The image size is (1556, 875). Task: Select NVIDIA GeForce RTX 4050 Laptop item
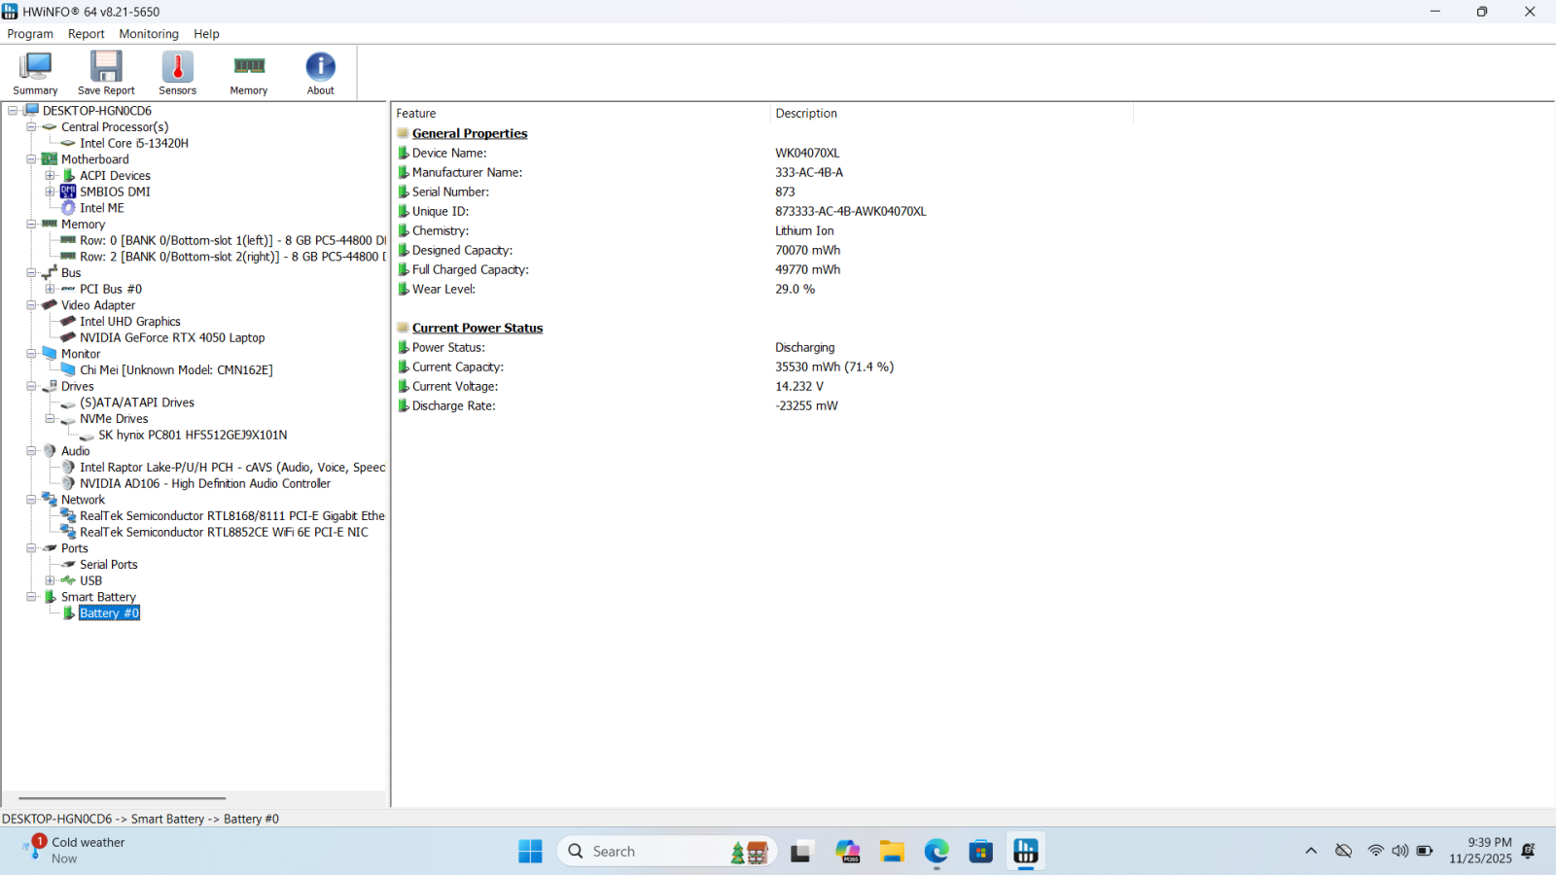pyautogui.click(x=172, y=338)
